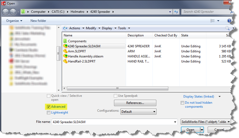
Task: Click the Arm.SLDPRT part icon
Action: pyautogui.click(x=65, y=51)
